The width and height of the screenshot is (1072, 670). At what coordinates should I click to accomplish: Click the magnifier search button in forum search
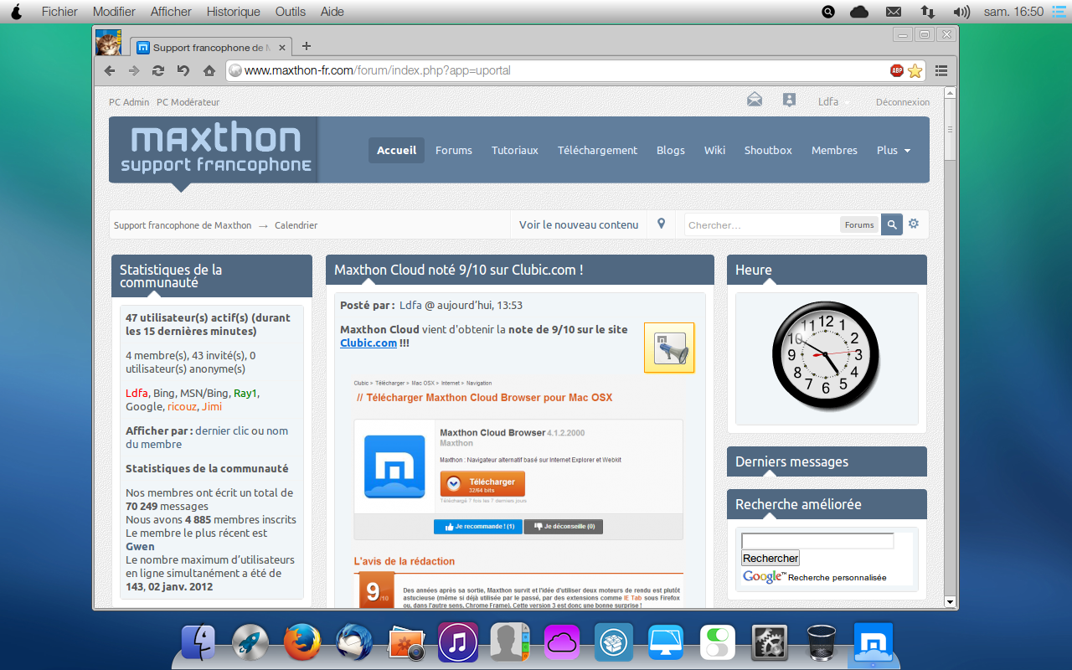tap(892, 224)
